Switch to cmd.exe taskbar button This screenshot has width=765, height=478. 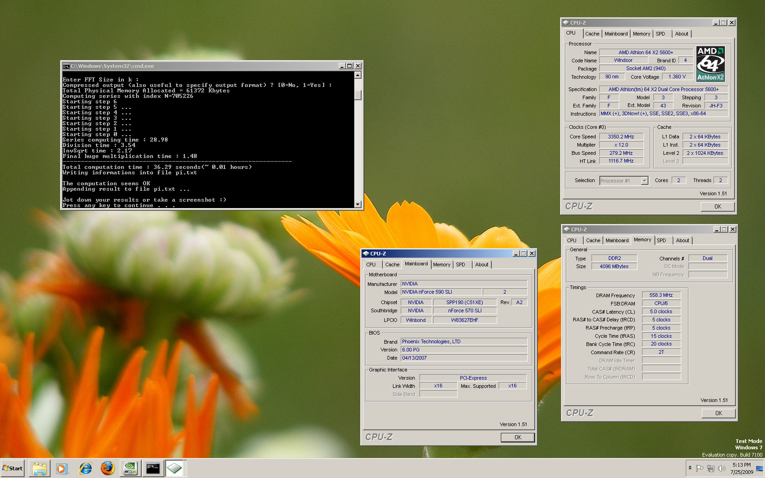click(x=153, y=468)
